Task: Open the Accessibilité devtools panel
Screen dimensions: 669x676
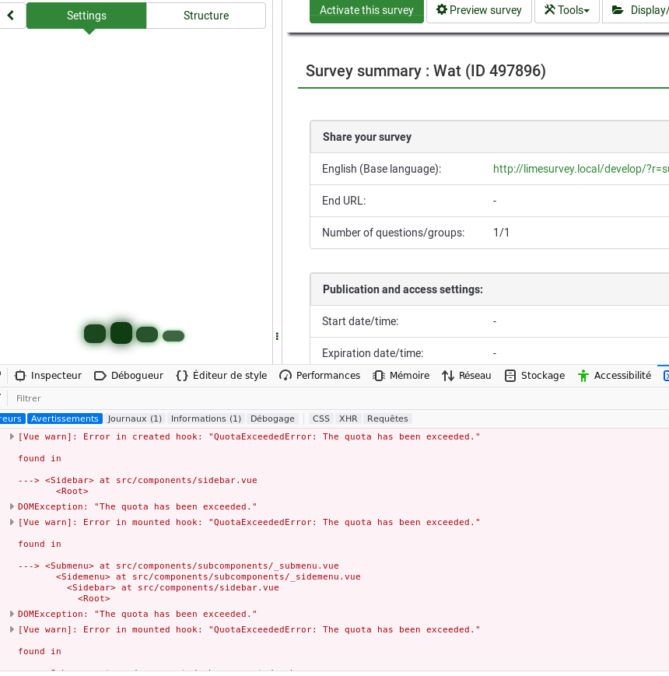Action: (x=615, y=376)
